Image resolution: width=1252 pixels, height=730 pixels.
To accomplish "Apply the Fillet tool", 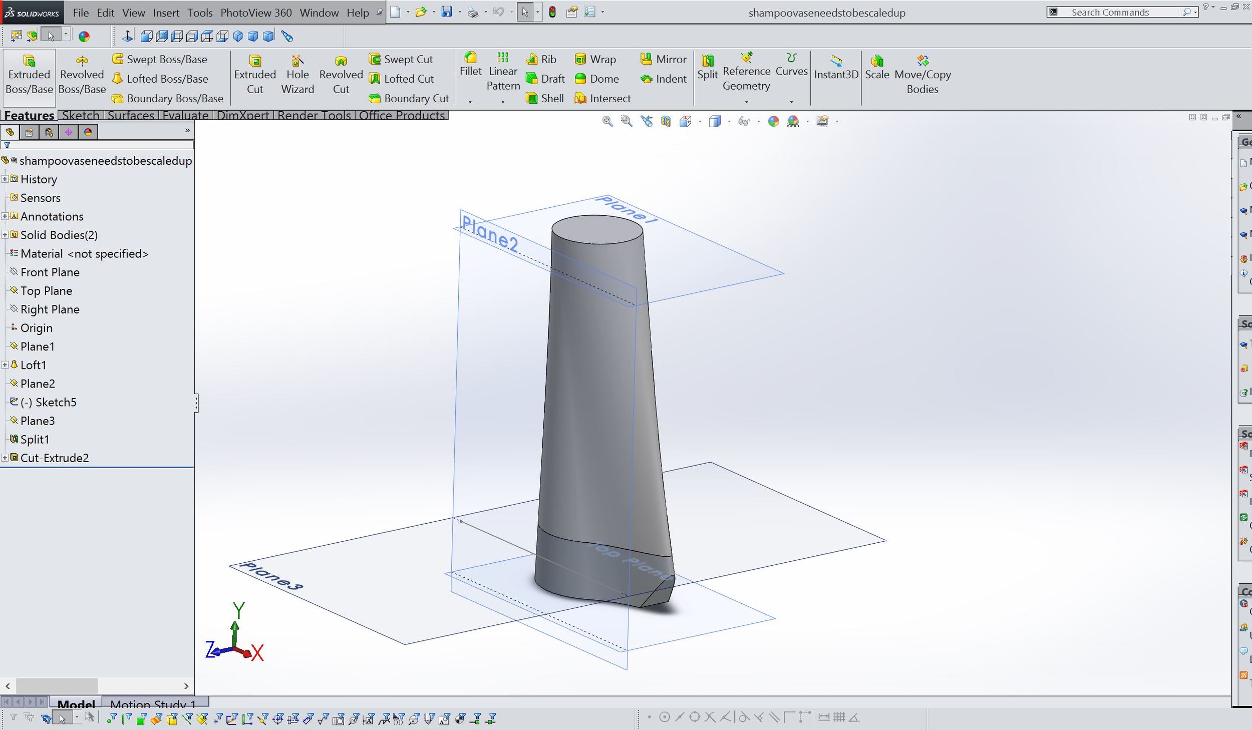I will pyautogui.click(x=470, y=64).
